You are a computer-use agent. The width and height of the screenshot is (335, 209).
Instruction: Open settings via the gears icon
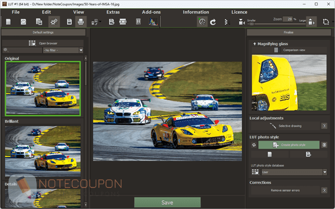pyautogui.click(x=54, y=22)
